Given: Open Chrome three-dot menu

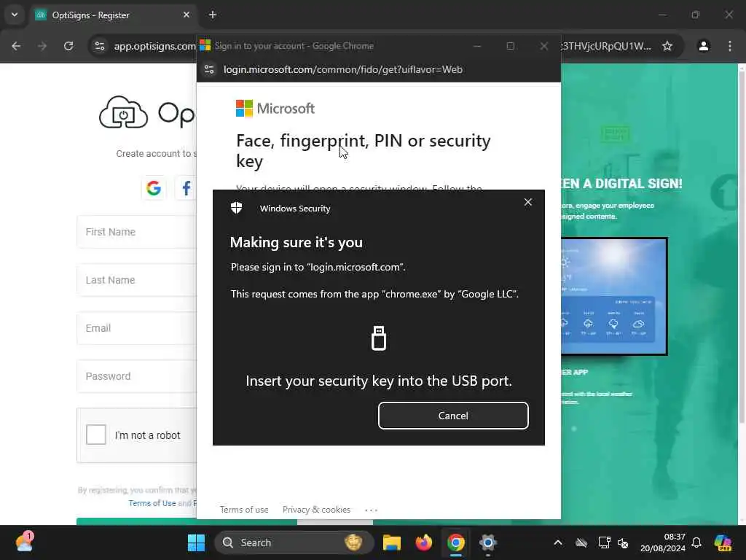Looking at the screenshot, I should coord(730,46).
